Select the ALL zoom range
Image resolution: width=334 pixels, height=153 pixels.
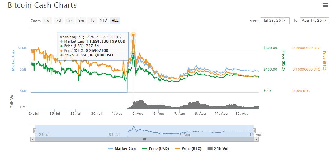pos(115,21)
